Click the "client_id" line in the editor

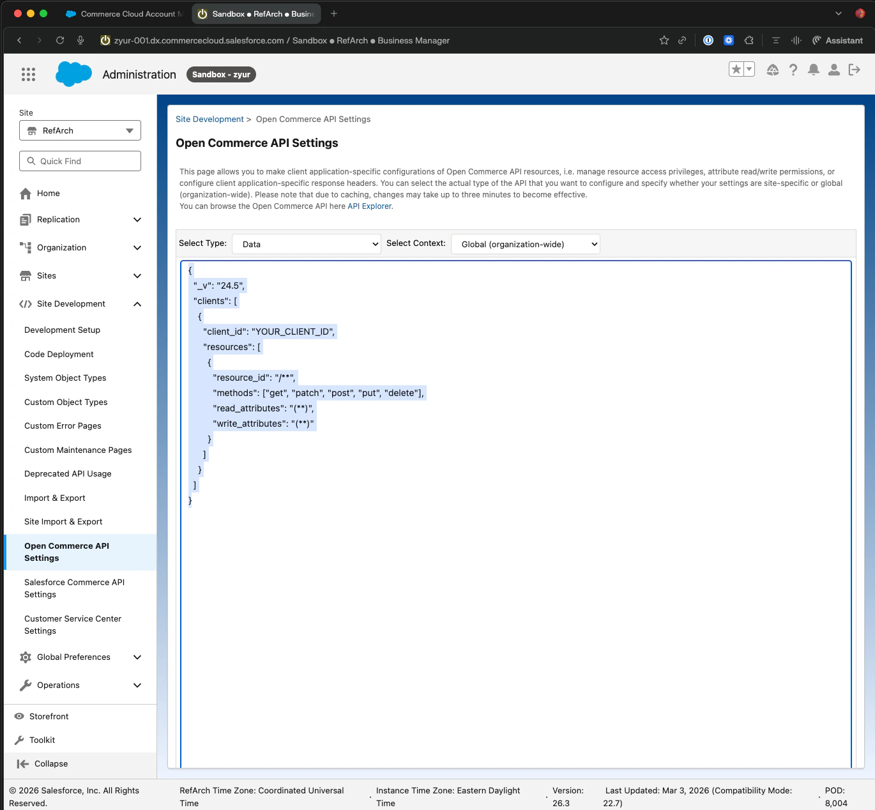click(x=269, y=332)
